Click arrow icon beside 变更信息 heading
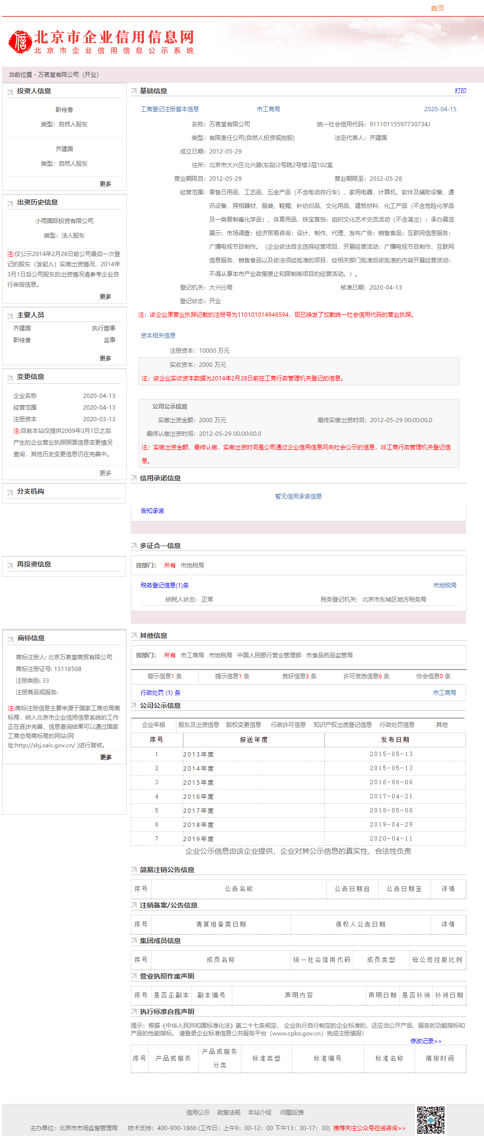This screenshot has height=1136, width=484. click(x=10, y=378)
